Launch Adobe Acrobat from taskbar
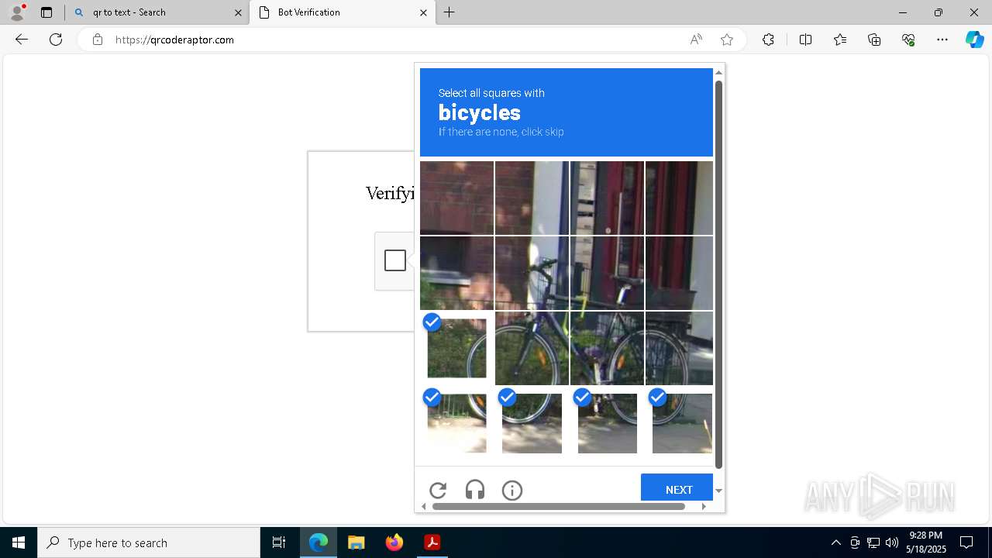Viewport: 992px width, 558px height. coord(432,542)
